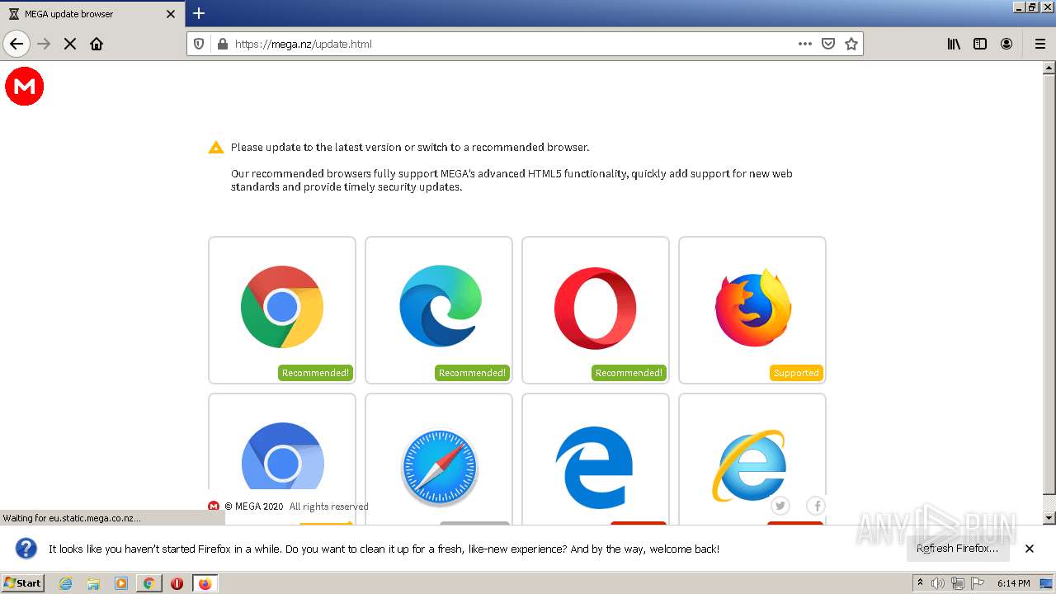Click the vertical scrollbar thumb
The height and width of the screenshot is (594, 1056).
1049,285
